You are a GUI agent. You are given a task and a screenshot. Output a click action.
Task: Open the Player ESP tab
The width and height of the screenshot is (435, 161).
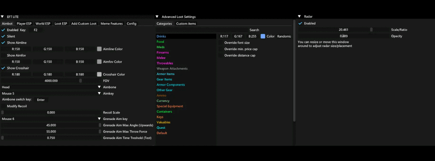(24, 24)
